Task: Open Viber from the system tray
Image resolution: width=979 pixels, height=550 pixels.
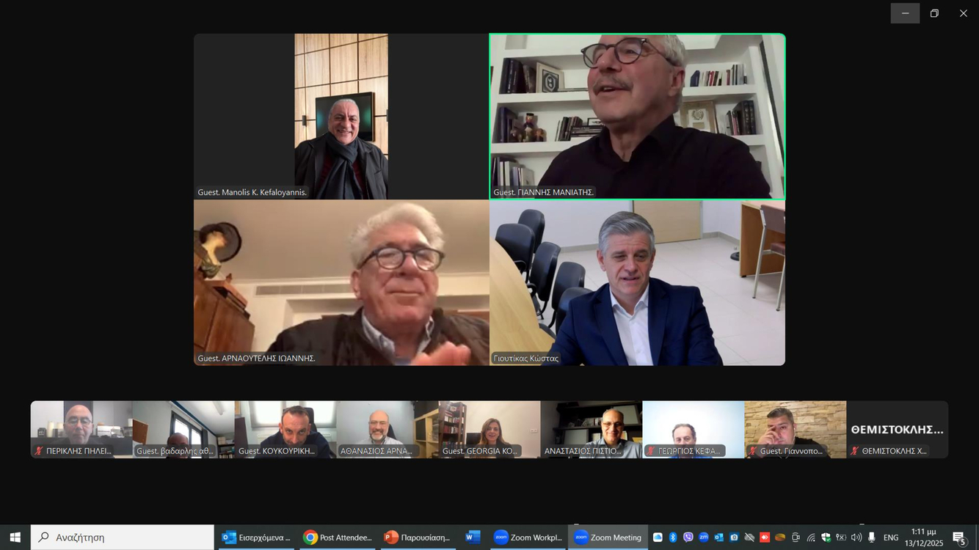Action: click(688, 538)
